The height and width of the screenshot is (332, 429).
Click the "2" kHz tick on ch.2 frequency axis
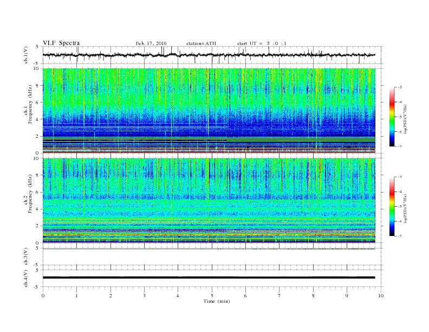click(38, 226)
